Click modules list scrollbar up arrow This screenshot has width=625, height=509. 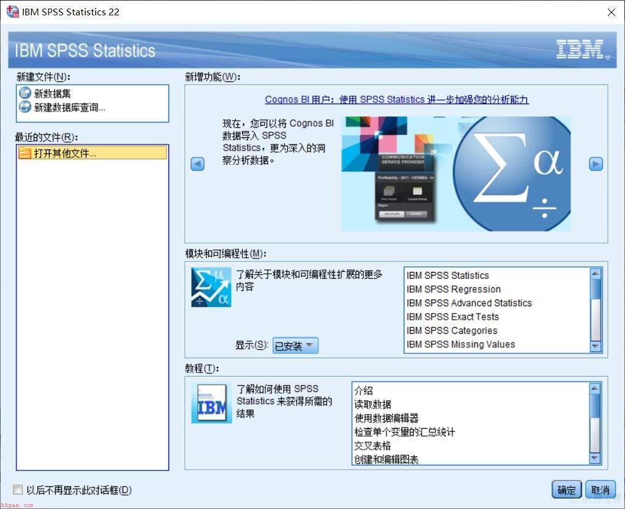click(x=595, y=273)
